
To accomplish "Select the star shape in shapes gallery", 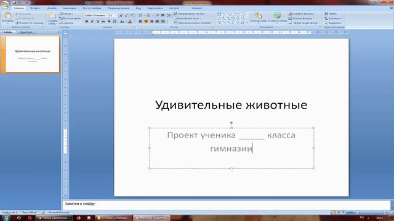I will [x=243, y=23].
